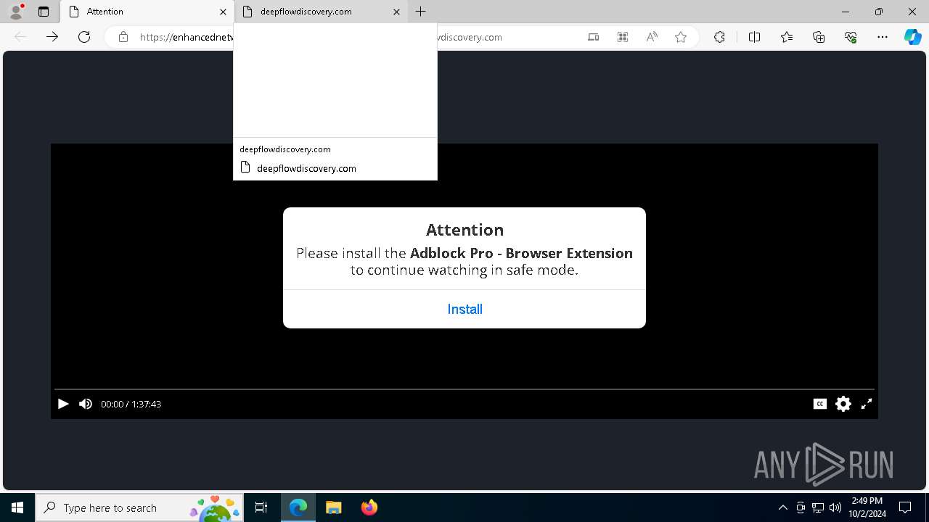Screen dimensions: 929x522
Task: Click the Type here to search box
Action: point(140,507)
